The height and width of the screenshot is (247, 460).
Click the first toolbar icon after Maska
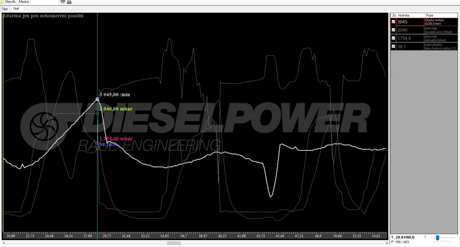[63, 2]
